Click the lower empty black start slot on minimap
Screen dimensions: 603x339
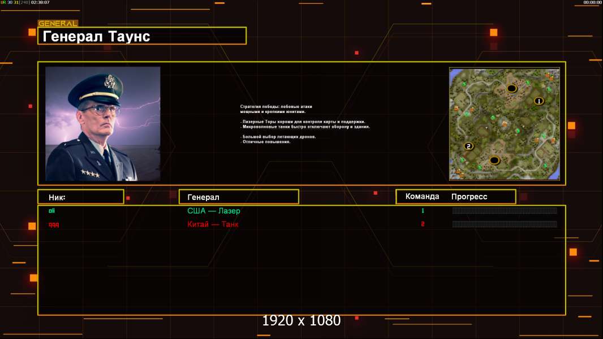click(494, 160)
